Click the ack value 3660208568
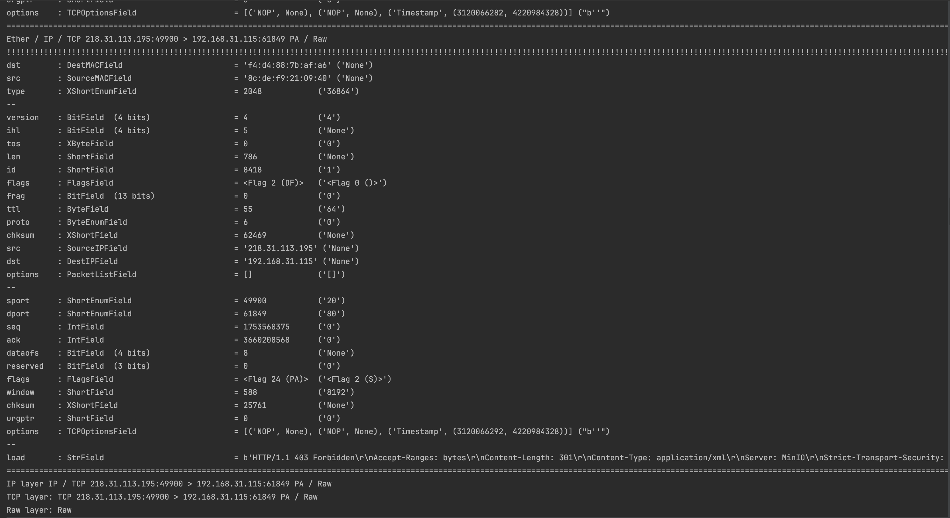950x518 pixels. coord(266,340)
